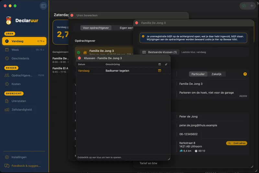Click the Kosten euro icon

[7, 84]
